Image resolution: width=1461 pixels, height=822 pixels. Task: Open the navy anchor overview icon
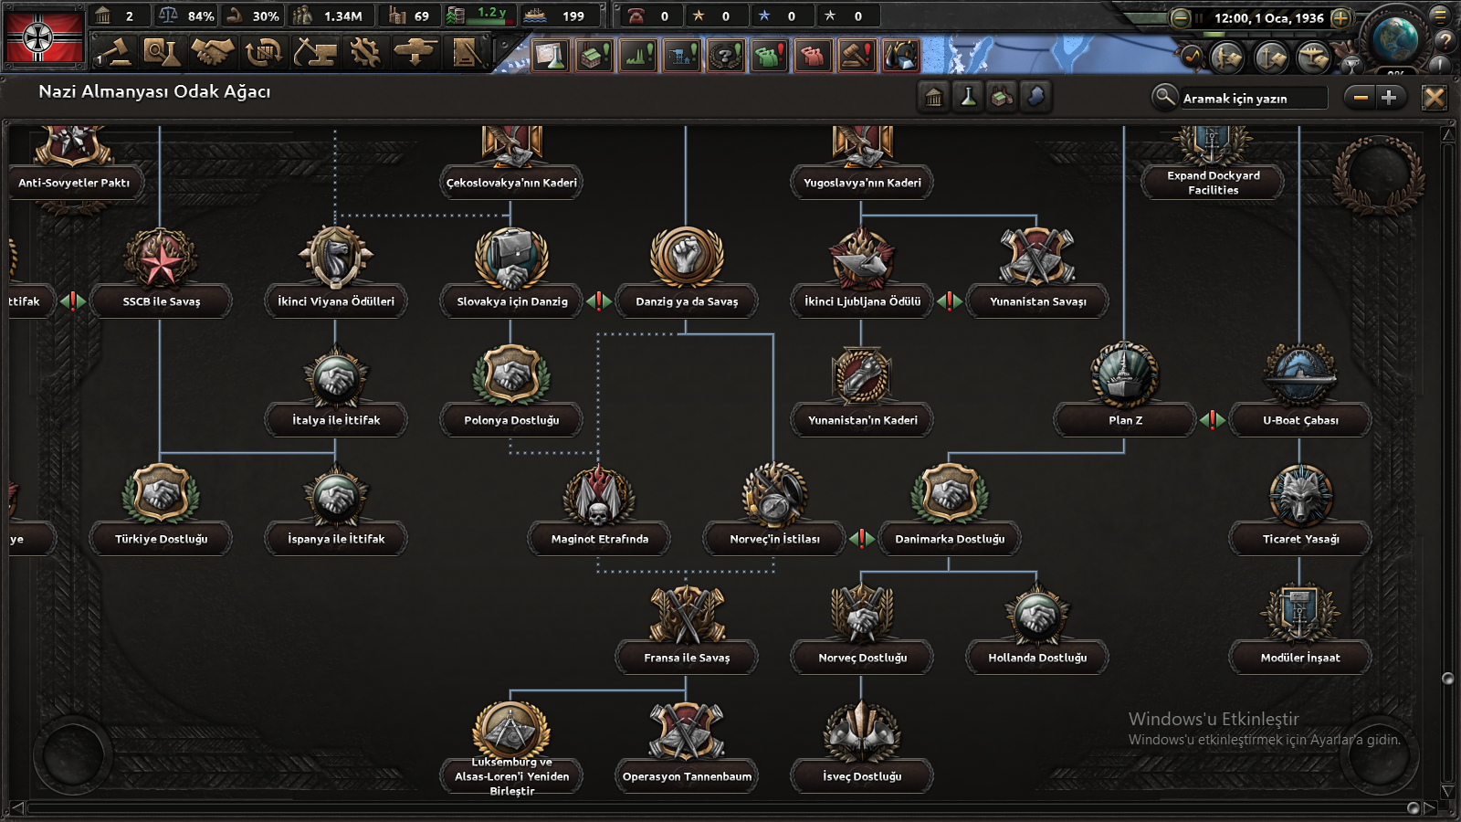(x=1270, y=58)
